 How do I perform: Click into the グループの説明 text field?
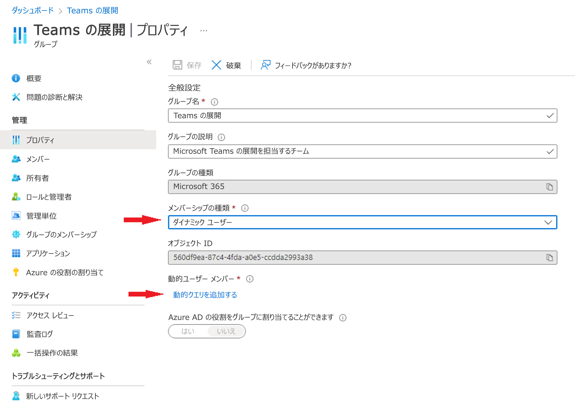[x=363, y=151]
